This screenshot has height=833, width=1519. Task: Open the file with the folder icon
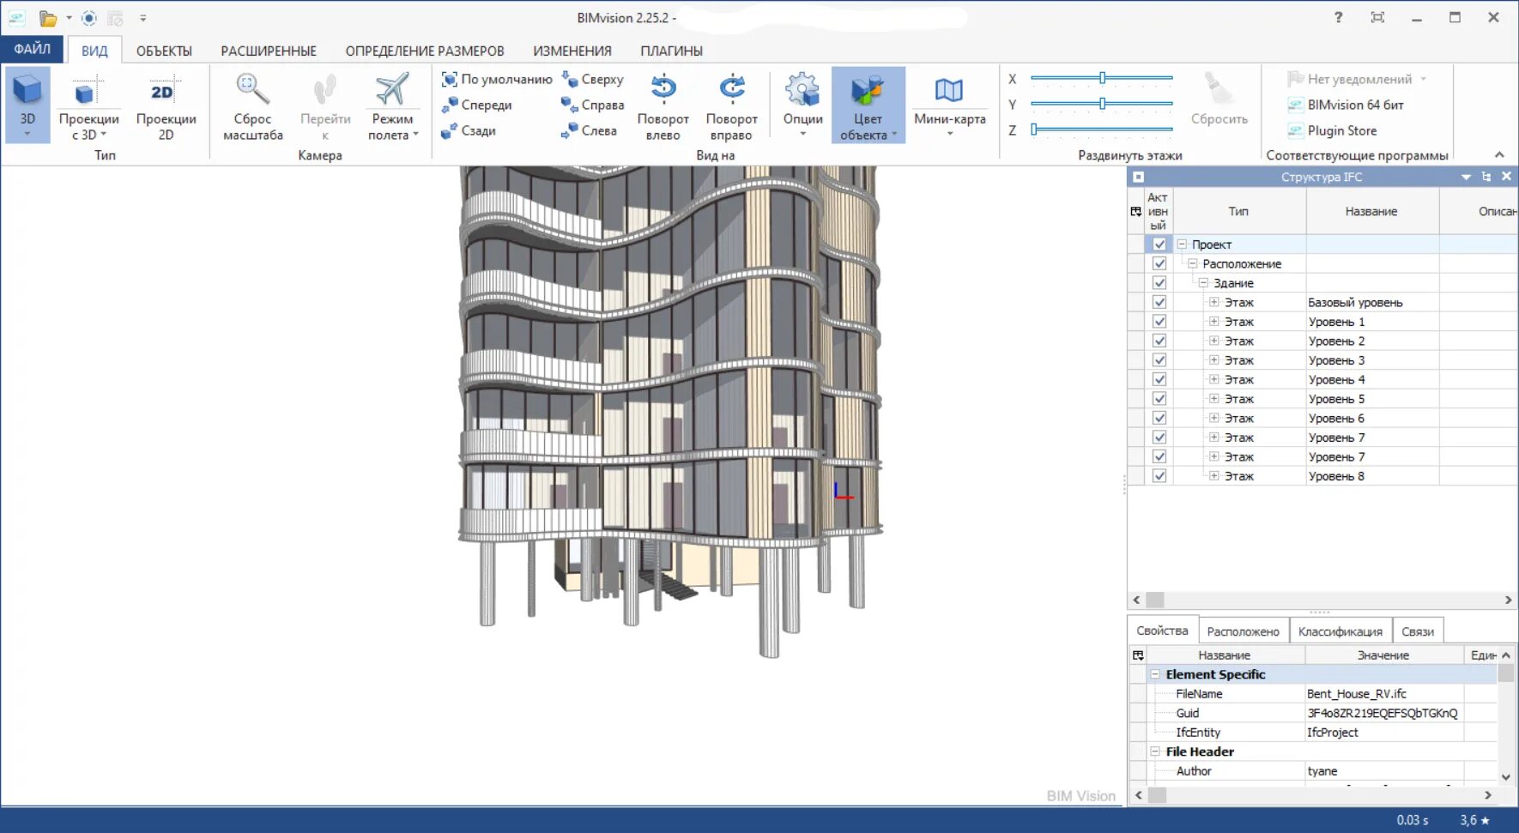tap(48, 18)
